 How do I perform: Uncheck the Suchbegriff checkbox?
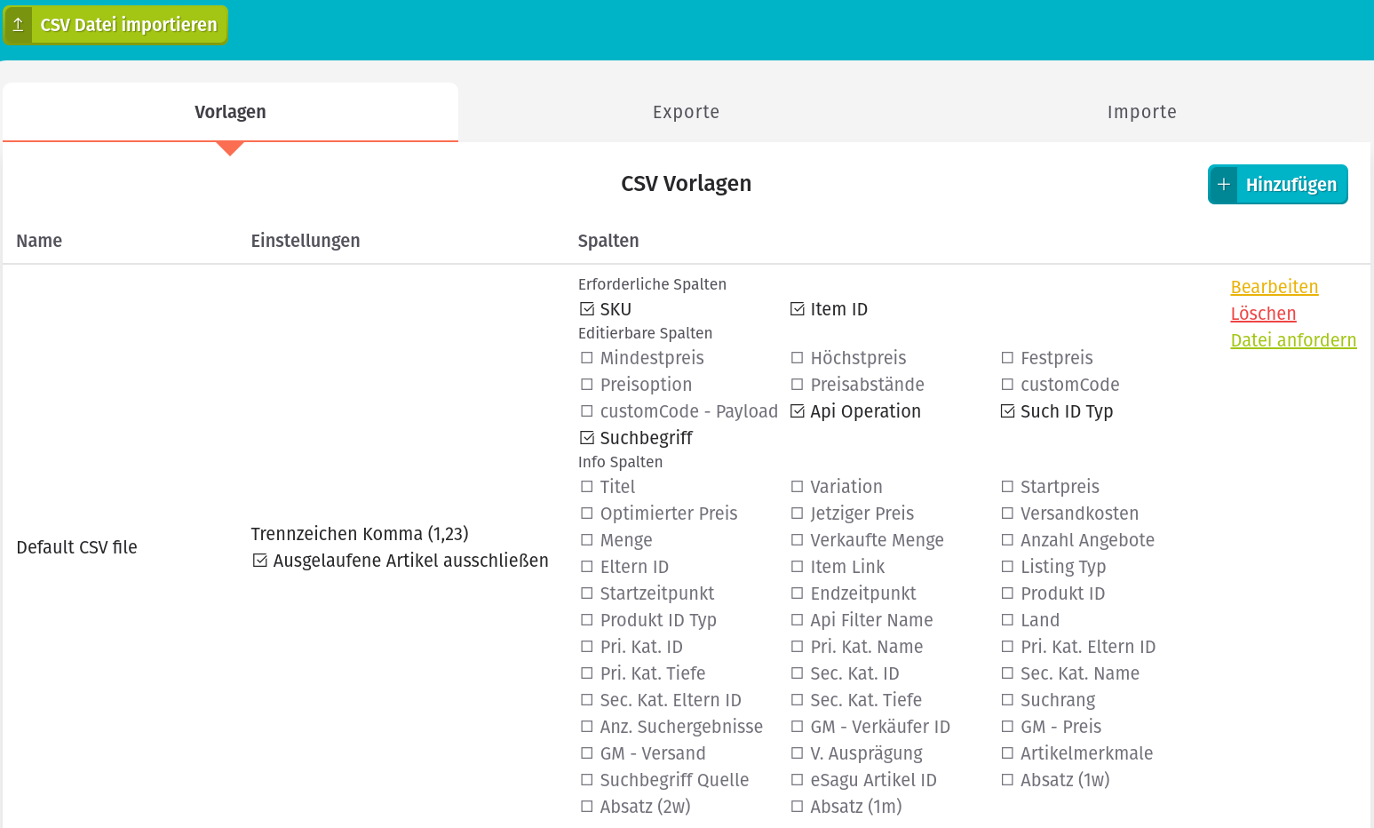coord(587,438)
